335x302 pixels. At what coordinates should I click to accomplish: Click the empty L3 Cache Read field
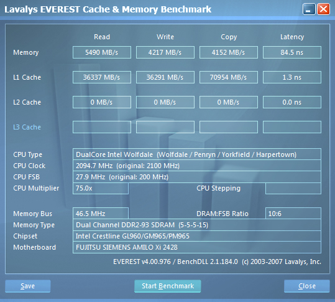102,127
